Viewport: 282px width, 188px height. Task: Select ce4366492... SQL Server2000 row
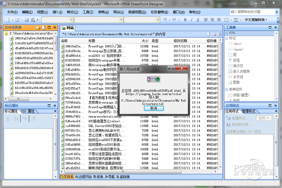[x=139, y=126]
